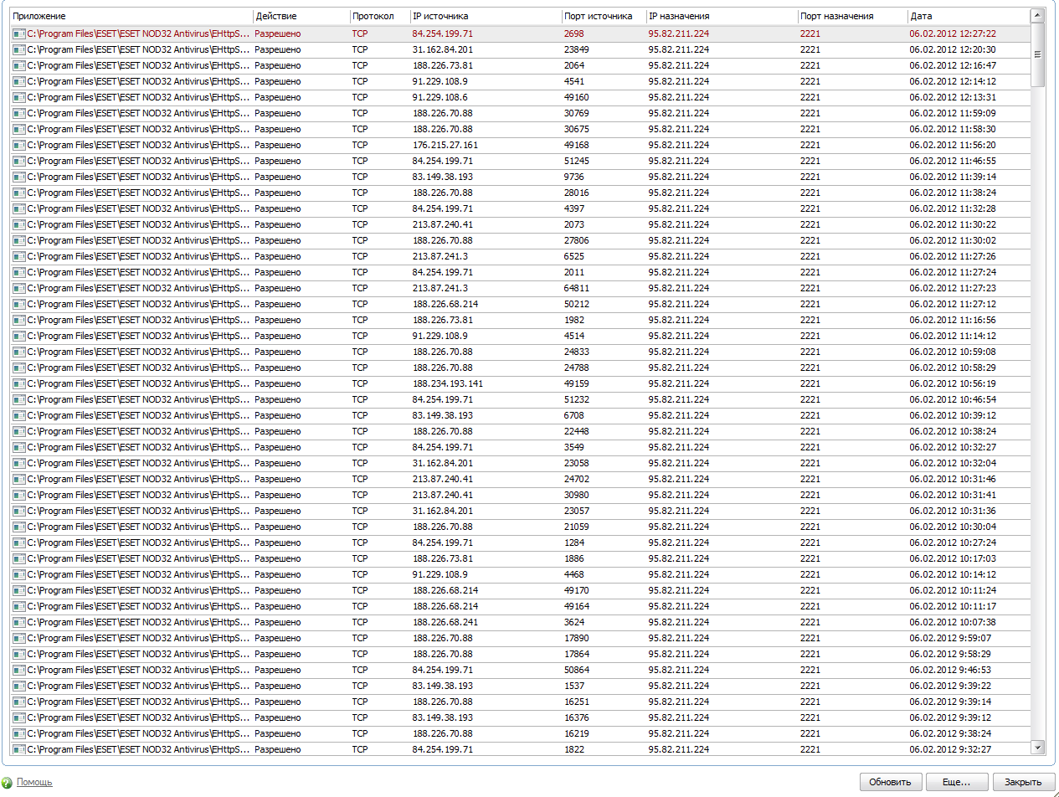Select date 06.02.2012 11:32:28
This screenshot has height=797, width=1059.
point(953,209)
